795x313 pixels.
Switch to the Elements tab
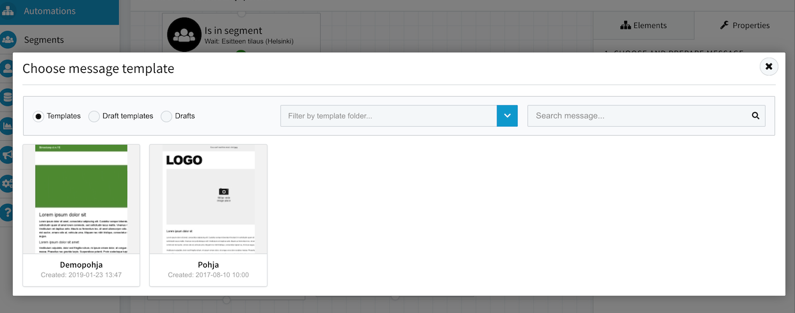[643, 26]
